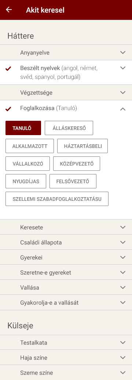Open the Vallása row
Image resolution: width=132 pixels, height=380 pixels.
66,287
